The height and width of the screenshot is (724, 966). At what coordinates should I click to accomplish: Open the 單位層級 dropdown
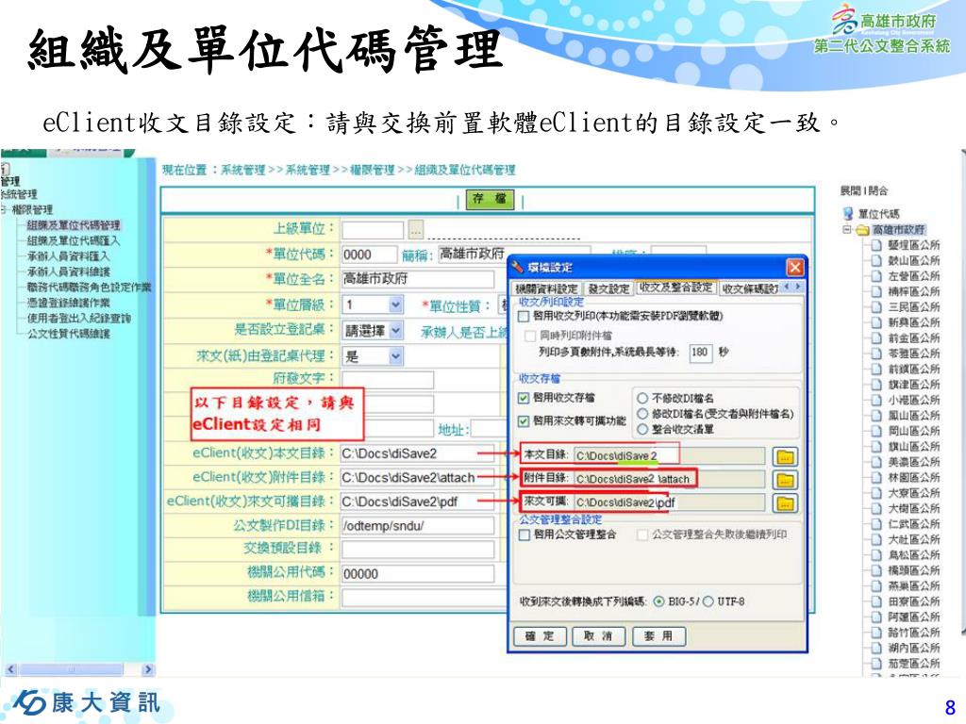pos(395,304)
